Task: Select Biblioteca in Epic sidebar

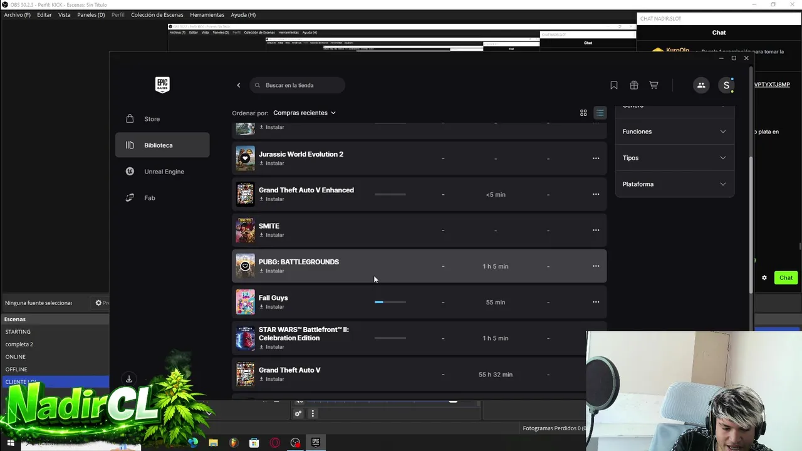Action: pyautogui.click(x=162, y=145)
